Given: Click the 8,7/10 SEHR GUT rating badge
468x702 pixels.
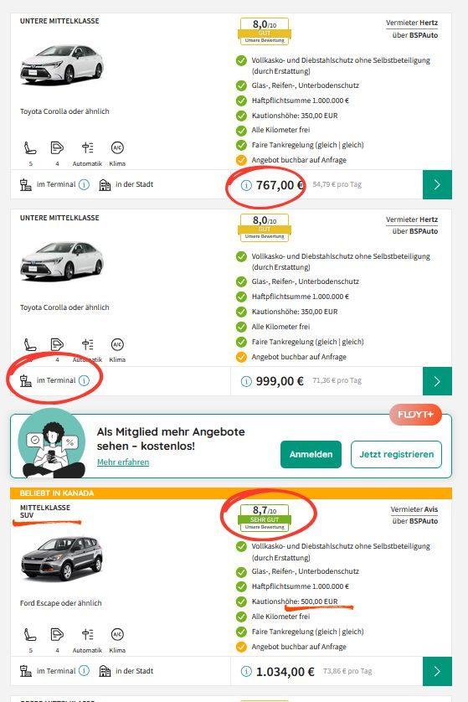Looking at the screenshot, I should (265, 519).
